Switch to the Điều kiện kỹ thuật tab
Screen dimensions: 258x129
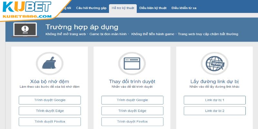coord(154,8)
